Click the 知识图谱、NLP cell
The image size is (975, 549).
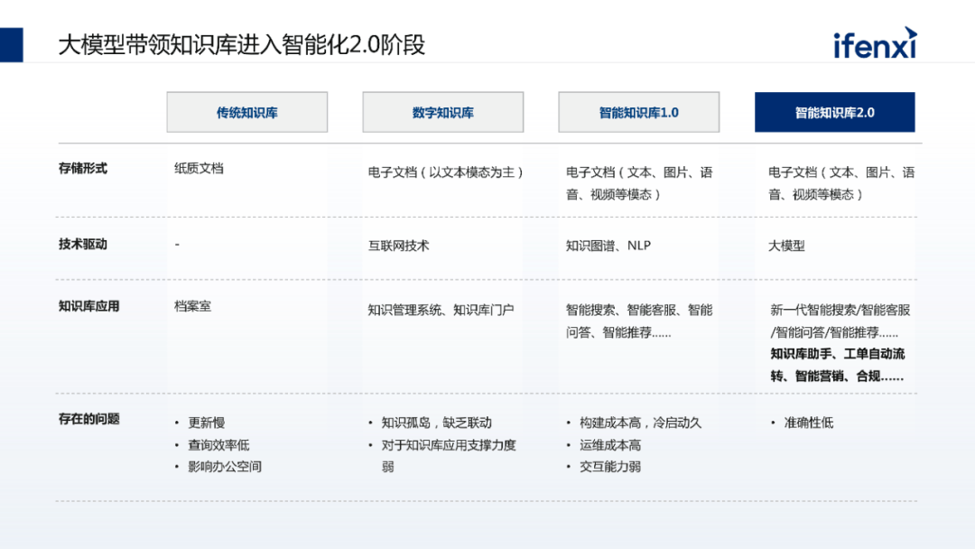pos(608,246)
